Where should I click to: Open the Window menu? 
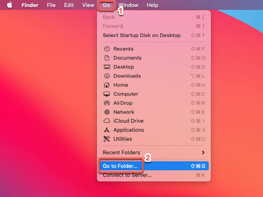coord(128,5)
